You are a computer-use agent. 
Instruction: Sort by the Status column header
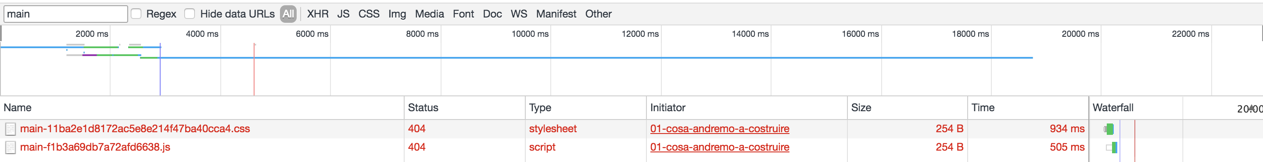[x=423, y=108]
